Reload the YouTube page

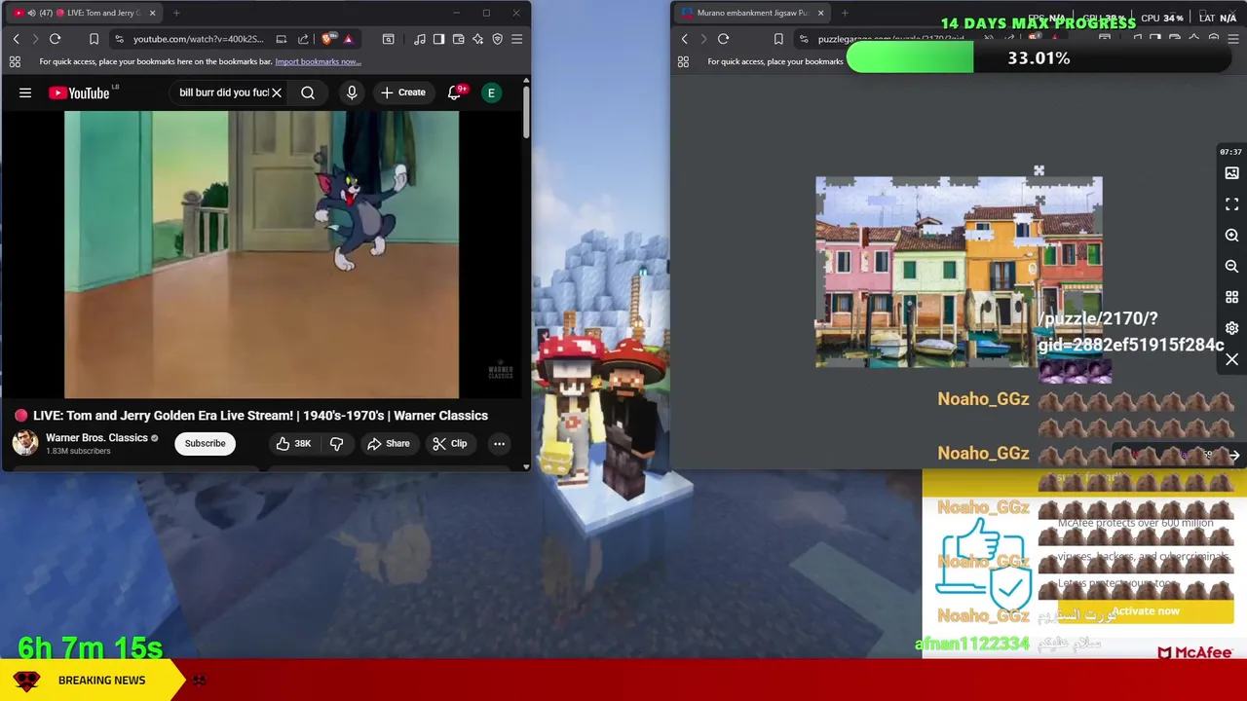(56, 39)
